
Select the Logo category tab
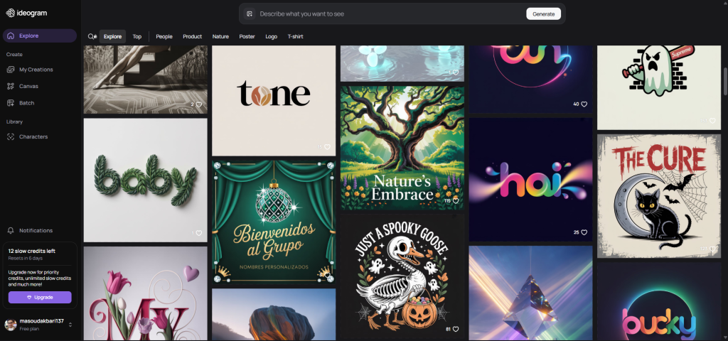[271, 36]
